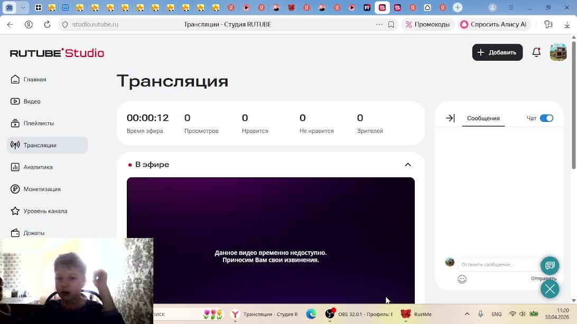Open Трансляции - Студия R taskbar item

coord(264,314)
